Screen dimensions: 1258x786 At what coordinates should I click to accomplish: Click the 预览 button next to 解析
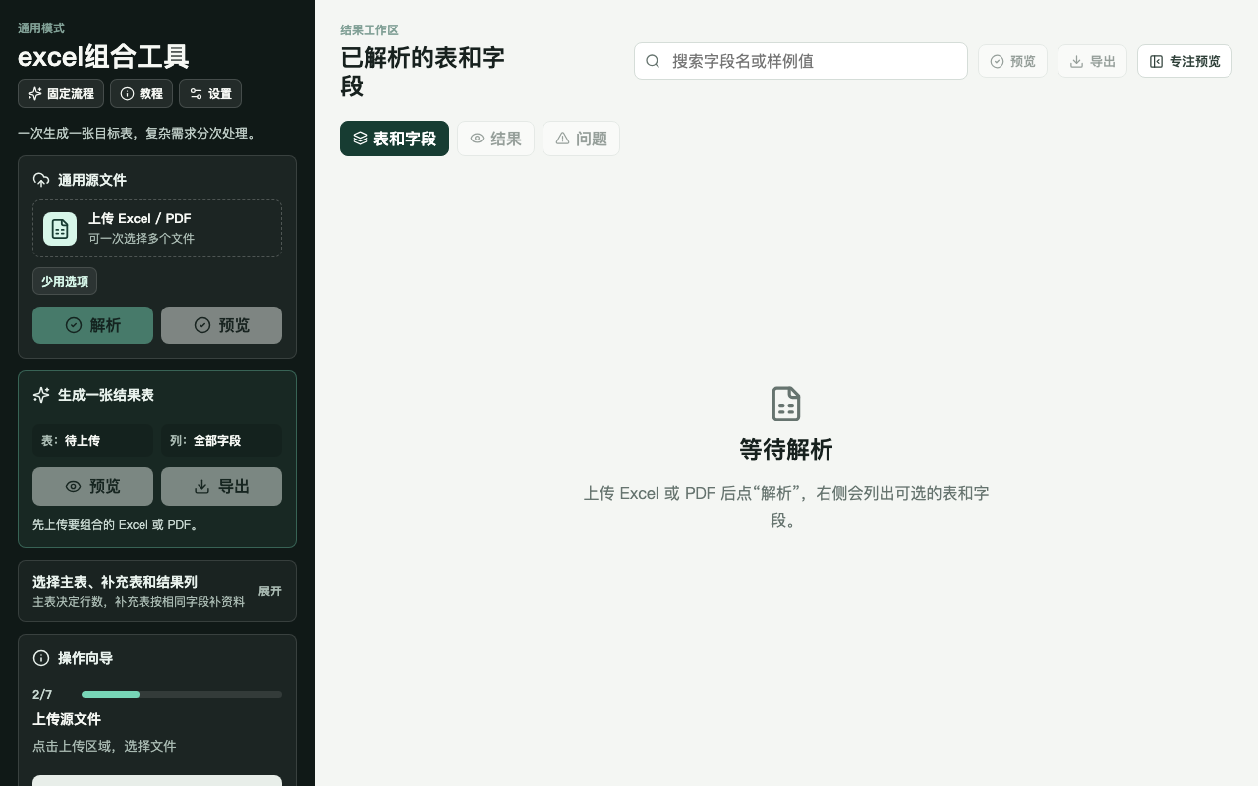pyautogui.click(x=221, y=325)
